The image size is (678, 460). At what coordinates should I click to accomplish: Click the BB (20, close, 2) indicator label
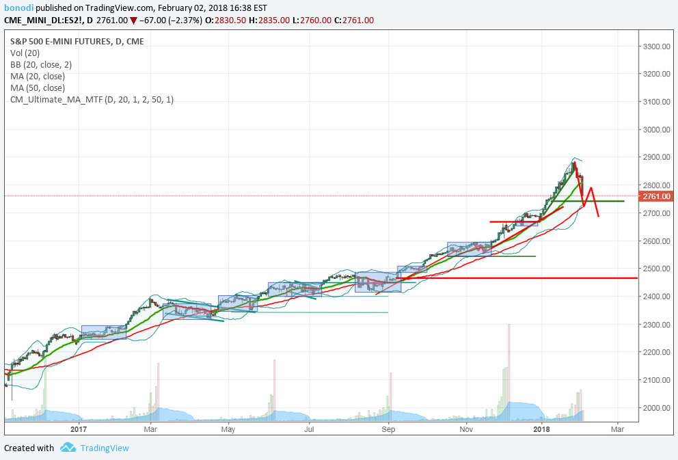(x=41, y=65)
